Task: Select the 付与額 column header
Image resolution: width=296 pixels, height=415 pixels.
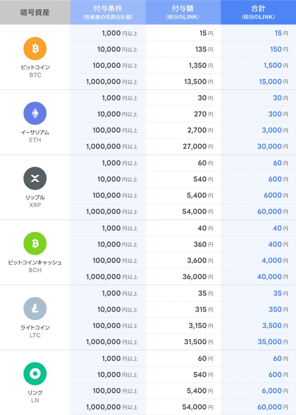Action: 183,12
